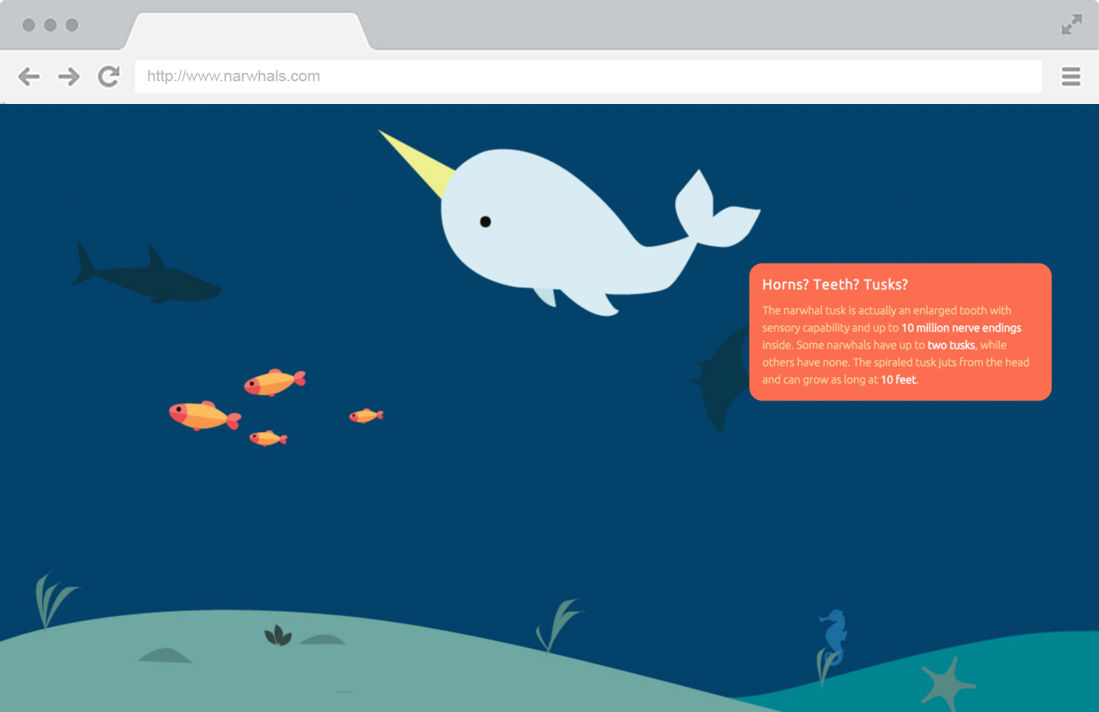Focus the narwhals.com address bar

click(588, 76)
